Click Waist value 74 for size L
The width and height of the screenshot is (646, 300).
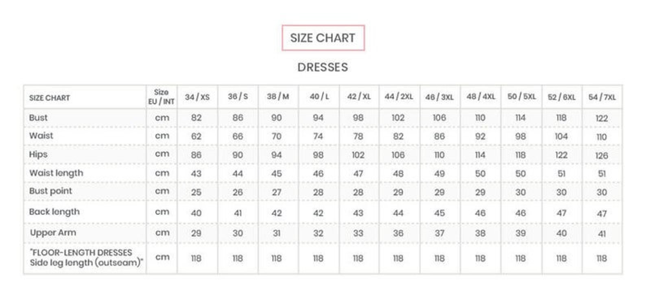pos(318,136)
